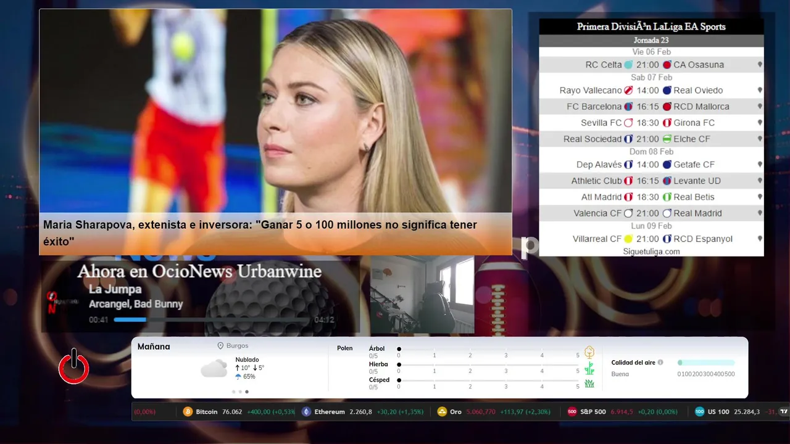Click the Levante UD crest
This screenshot has height=444, width=790.
[x=667, y=181]
